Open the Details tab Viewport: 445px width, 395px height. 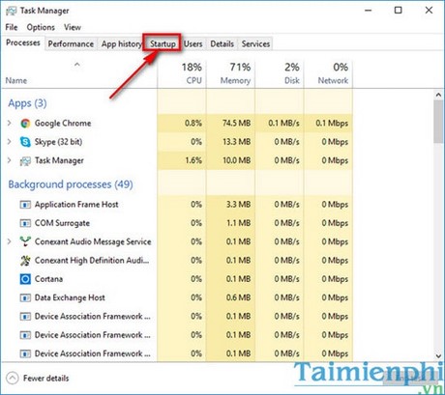(x=222, y=43)
